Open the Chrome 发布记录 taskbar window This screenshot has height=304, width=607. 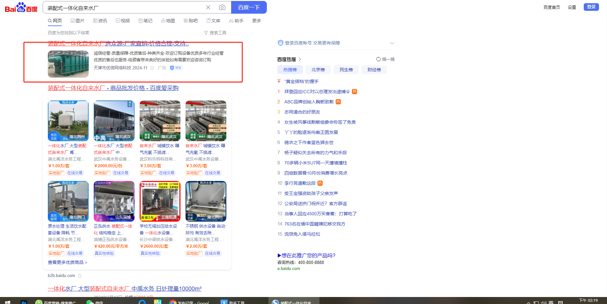pos(189,302)
